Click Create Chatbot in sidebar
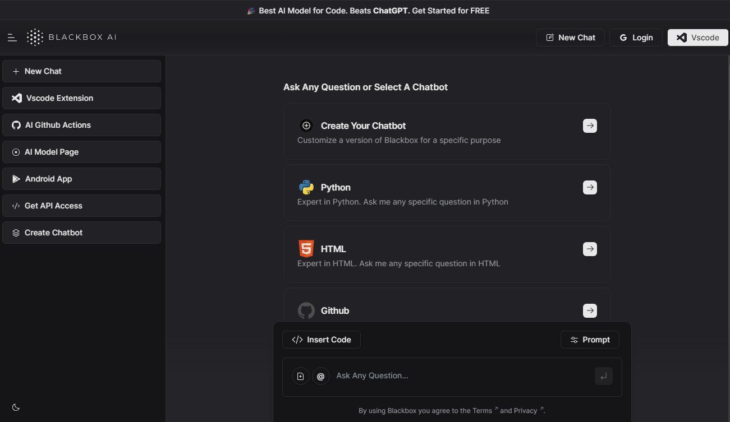Screen dimensions: 730x422 coord(81,233)
